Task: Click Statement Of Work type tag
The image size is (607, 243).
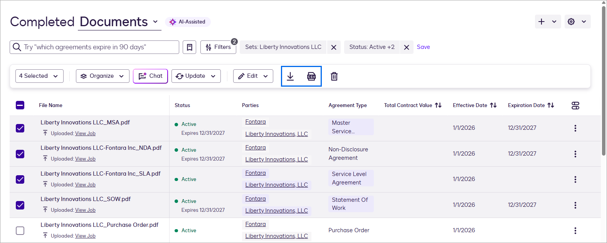Action: (351, 204)
